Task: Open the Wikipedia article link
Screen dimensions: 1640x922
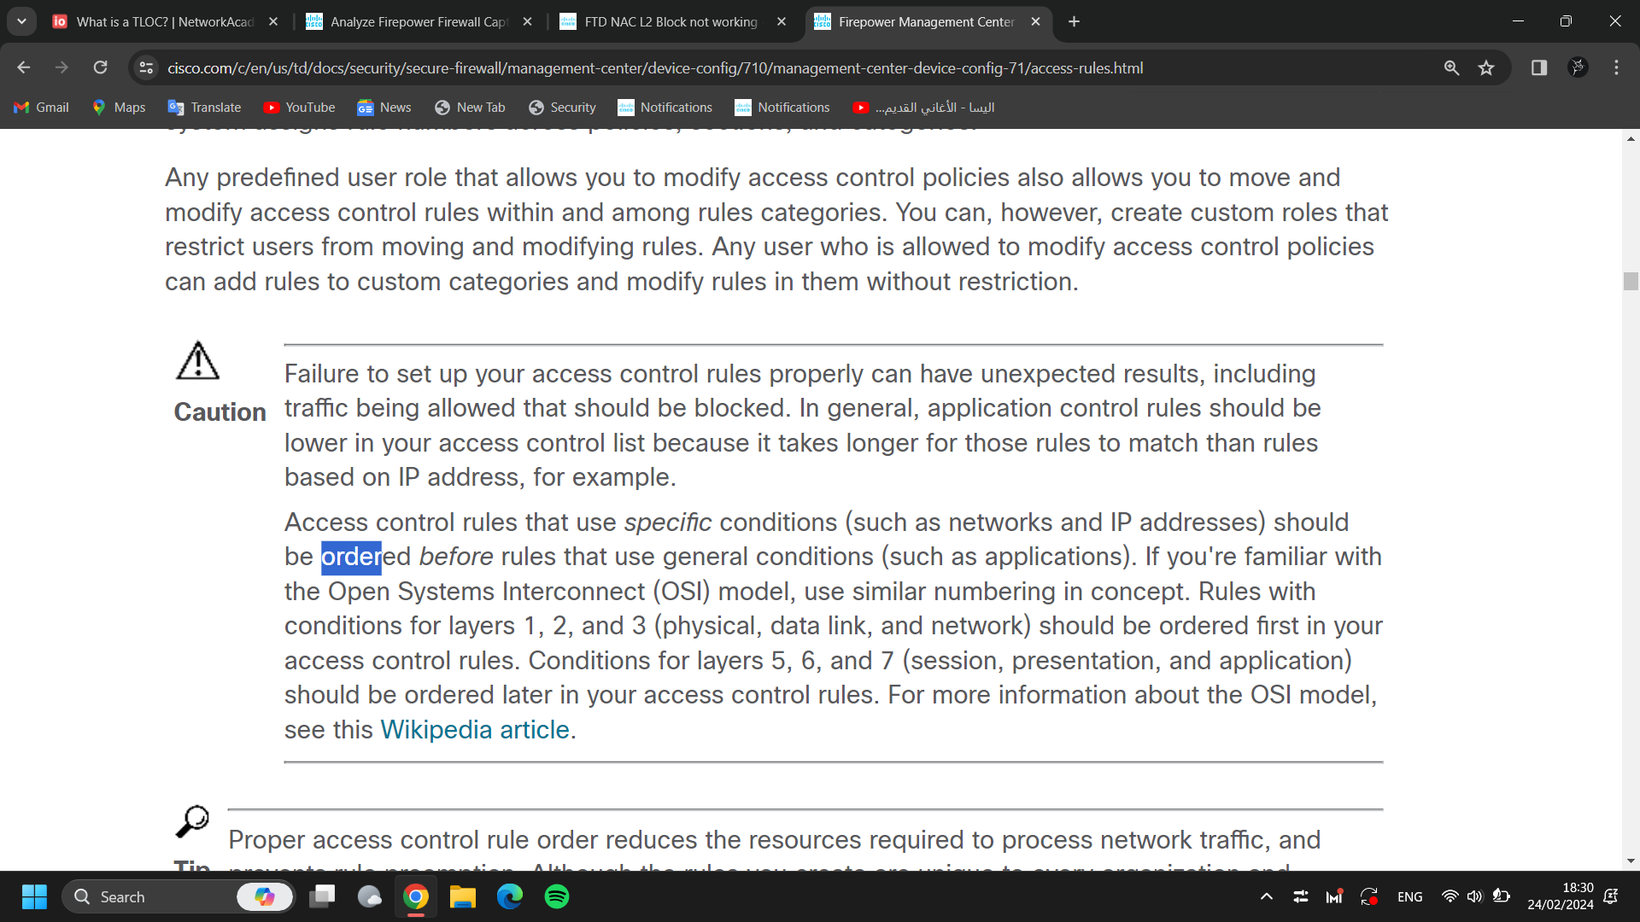Action: pyautogui.click(x=475, y=729)
